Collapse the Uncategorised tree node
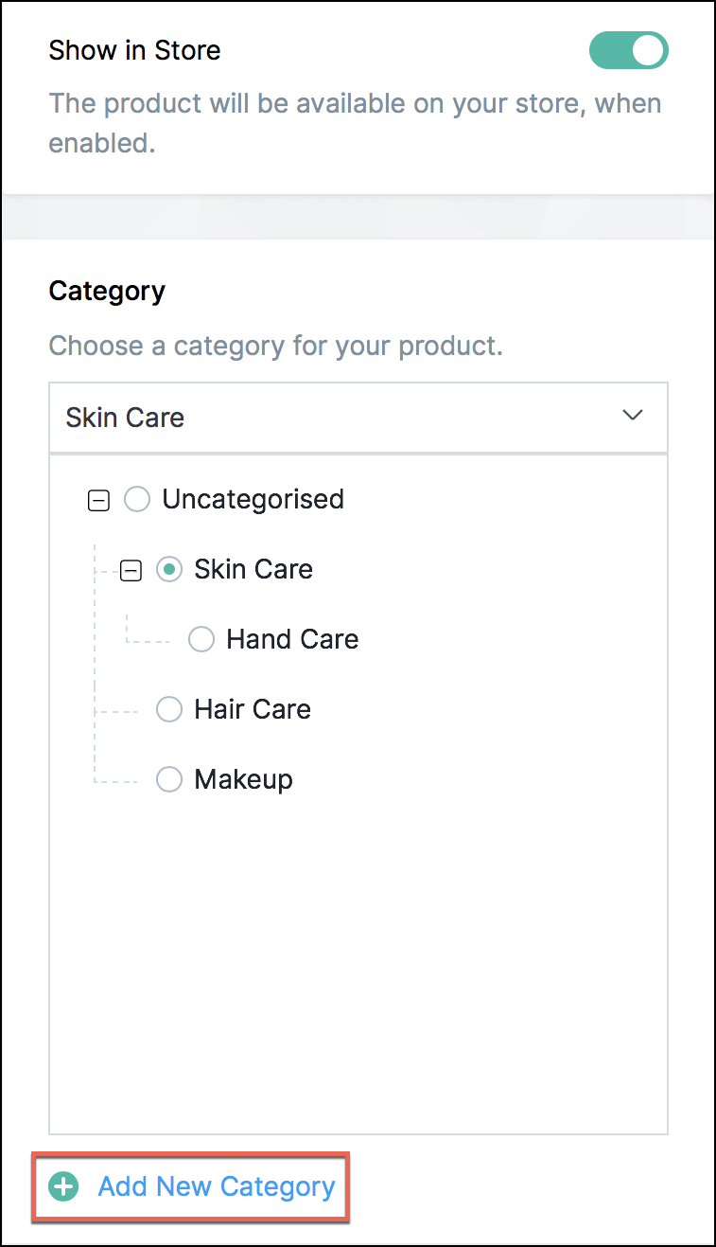Screen dimensions: 716x1247 (x=98, y=500)
